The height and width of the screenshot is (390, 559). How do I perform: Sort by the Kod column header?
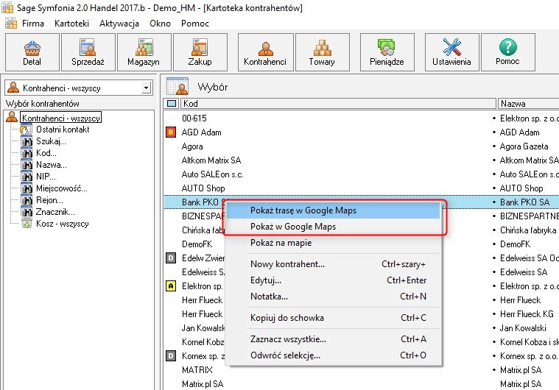pyautogui.click(x=338, y=104)
